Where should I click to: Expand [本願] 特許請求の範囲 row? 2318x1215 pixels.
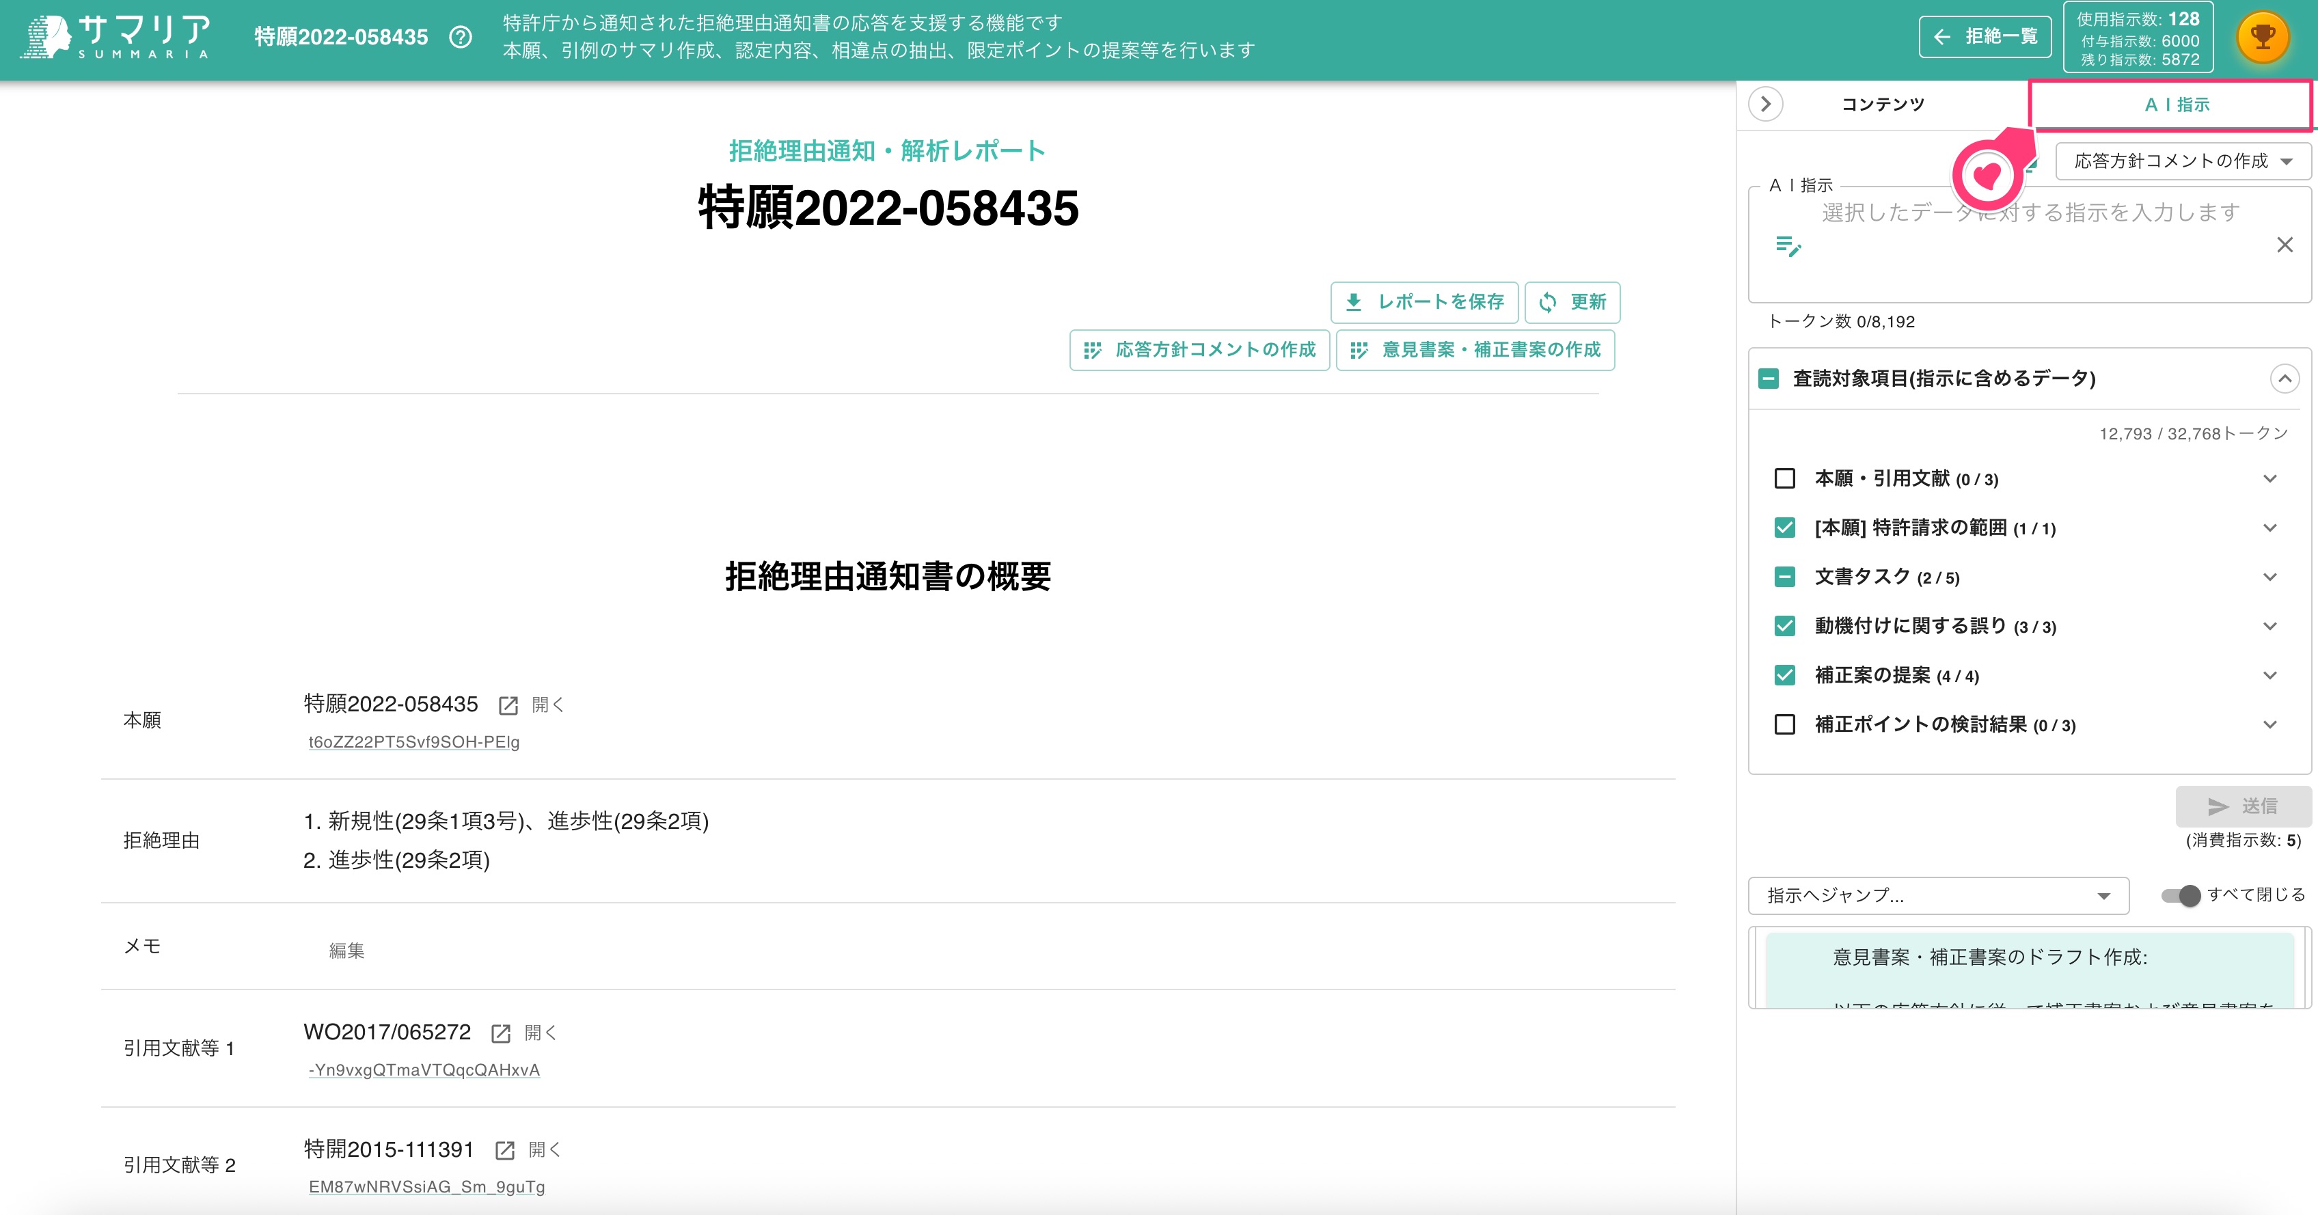[x=2270, y=528]
